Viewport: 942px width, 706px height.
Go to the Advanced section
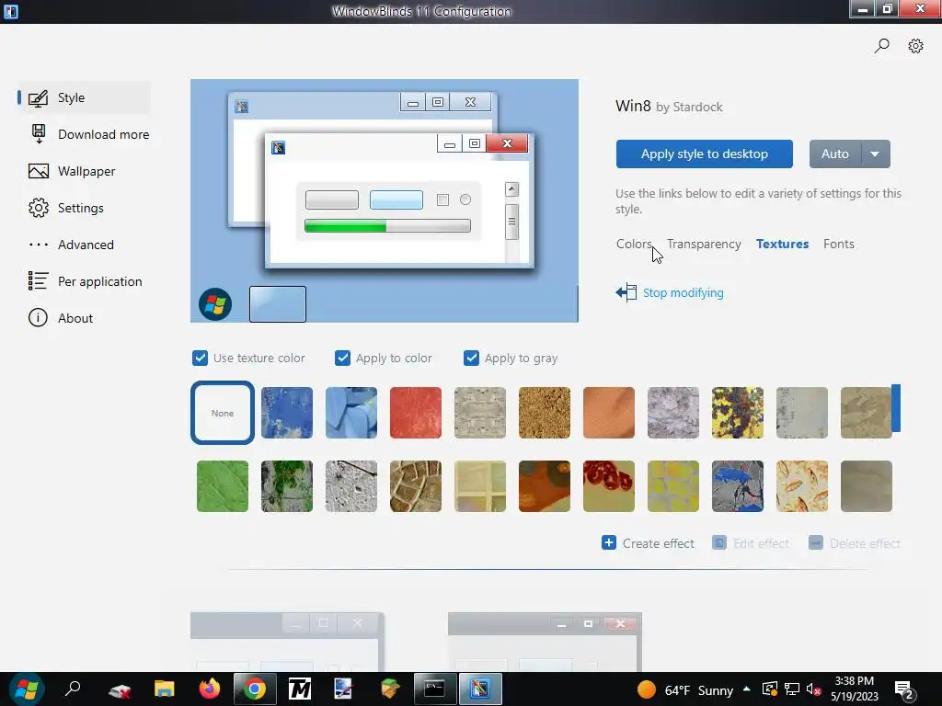tap(71, 245)
